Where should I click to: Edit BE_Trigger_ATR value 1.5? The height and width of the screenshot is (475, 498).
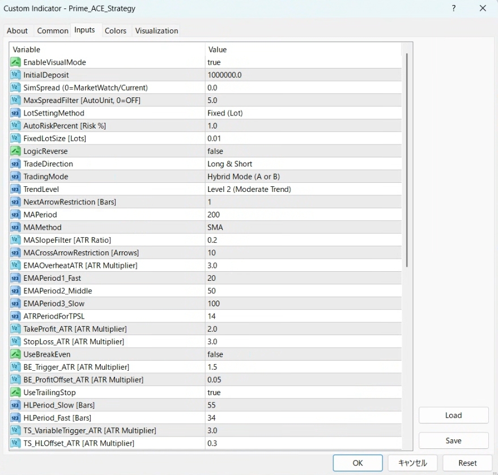(303, 367)
